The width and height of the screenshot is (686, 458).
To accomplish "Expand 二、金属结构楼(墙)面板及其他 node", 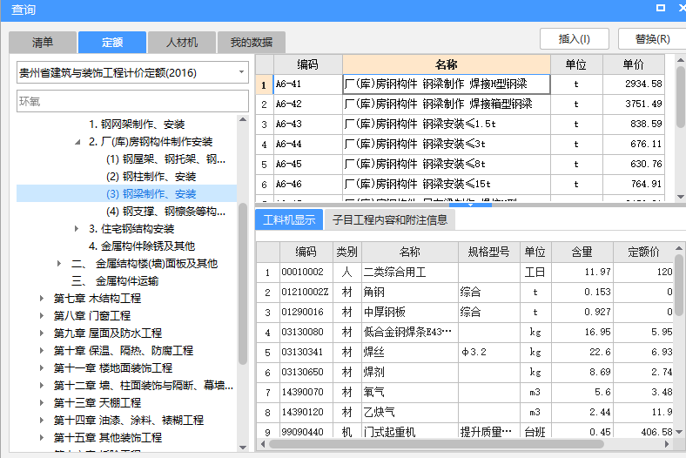I will [x=59, y=263].
